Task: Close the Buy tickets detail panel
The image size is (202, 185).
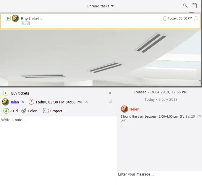Action: coord(110,93)
